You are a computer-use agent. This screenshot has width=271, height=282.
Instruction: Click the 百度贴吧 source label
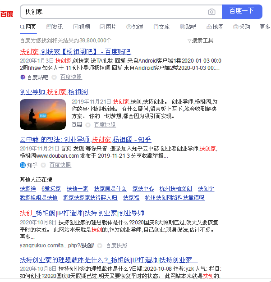click(x=38, y=77)
